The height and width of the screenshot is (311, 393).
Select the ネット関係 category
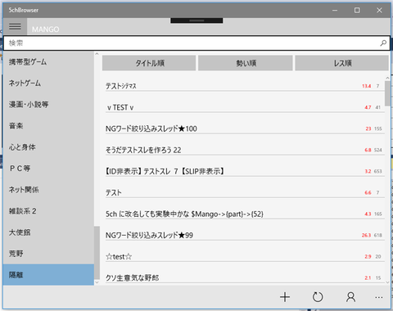48,190
